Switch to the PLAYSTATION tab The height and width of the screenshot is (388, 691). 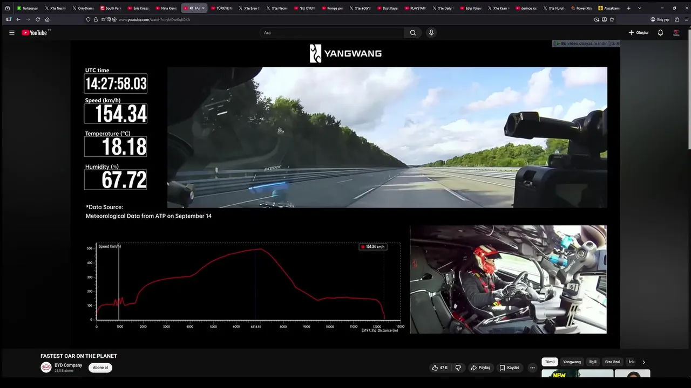point(415,8)
